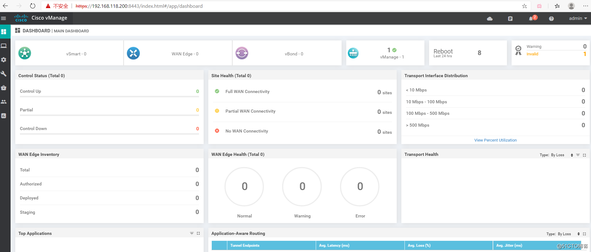
Task: Open the Administration people sidebar icon
Action: (x=4, y=102)
